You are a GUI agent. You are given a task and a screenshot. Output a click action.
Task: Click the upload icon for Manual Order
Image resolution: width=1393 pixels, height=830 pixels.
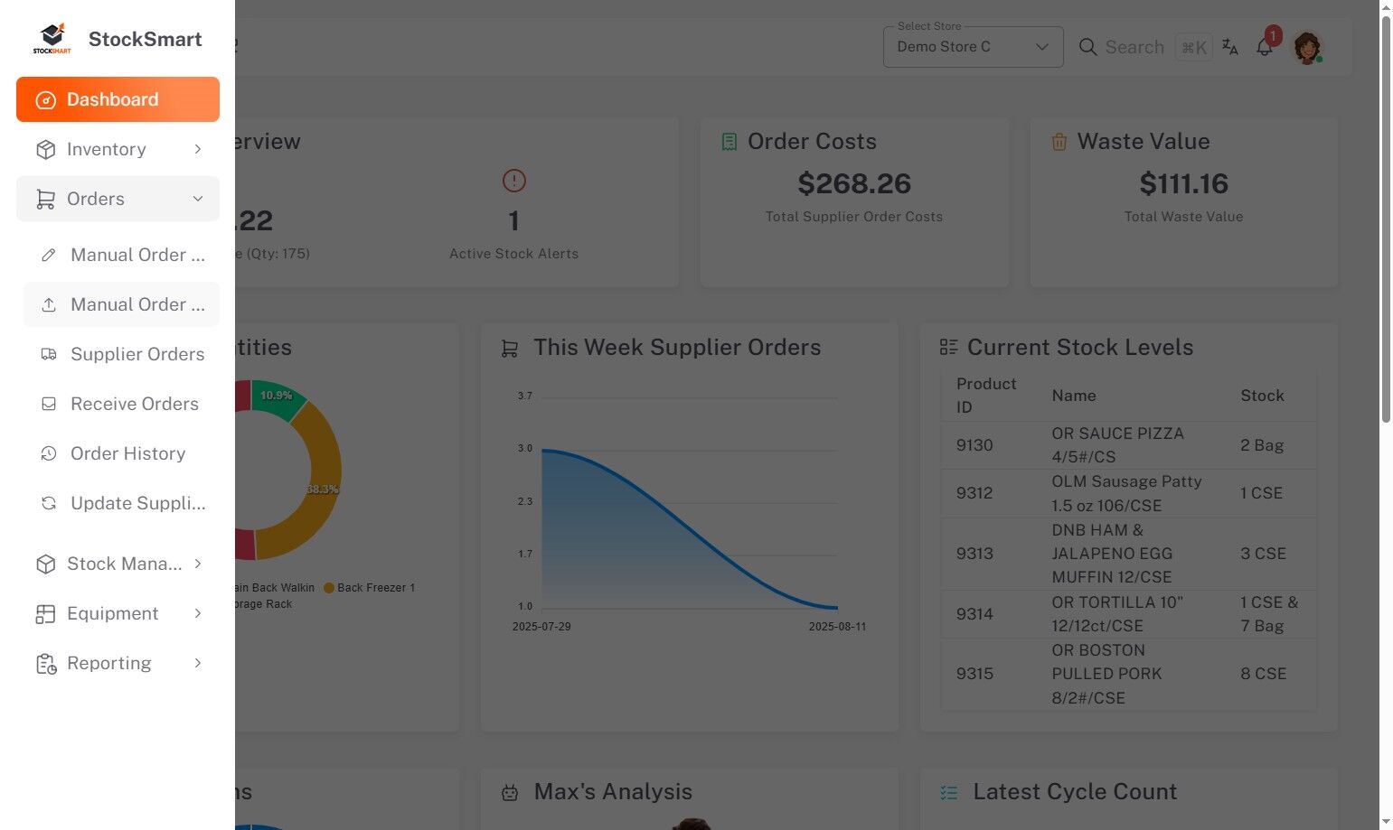tap(49, 305)
